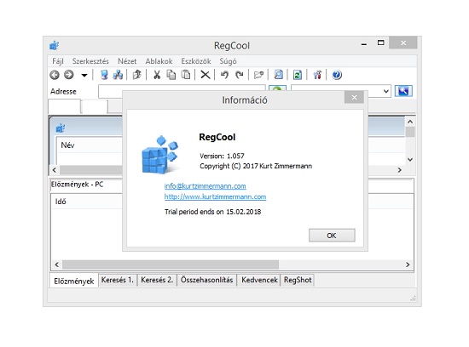Click the RegCool icon in title bar

(54, 45)
